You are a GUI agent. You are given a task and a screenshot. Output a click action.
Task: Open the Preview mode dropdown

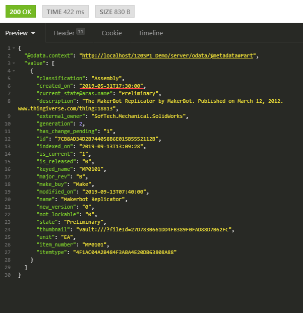20,33
